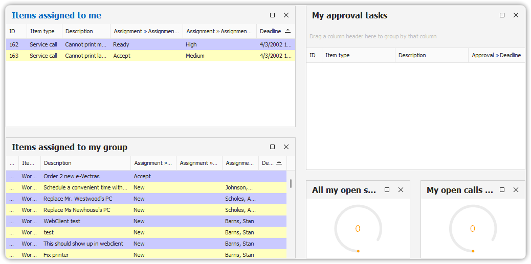This screenshot has height=264, width=531.
Task: Sort by Item type in My approval tasks
Action: tap(358, 55)
